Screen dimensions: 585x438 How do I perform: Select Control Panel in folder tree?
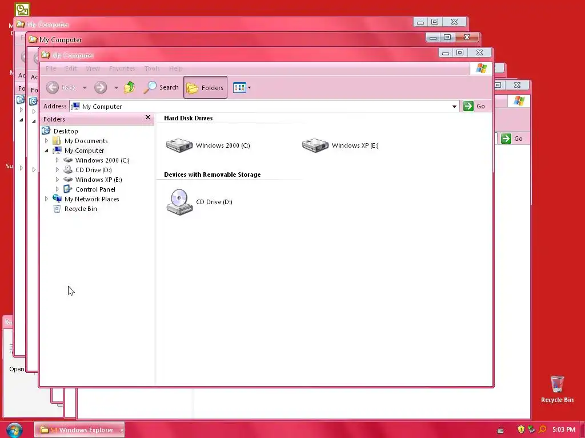[95, 189]
